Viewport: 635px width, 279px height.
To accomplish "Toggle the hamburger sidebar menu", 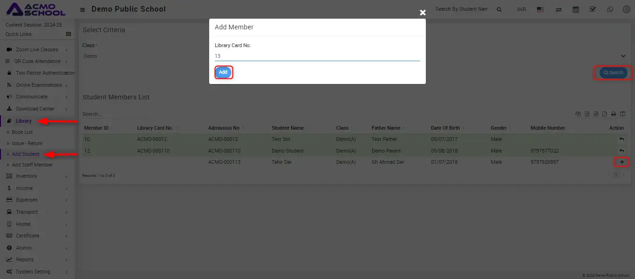I will pyautogui.click(x=83, y=9).
